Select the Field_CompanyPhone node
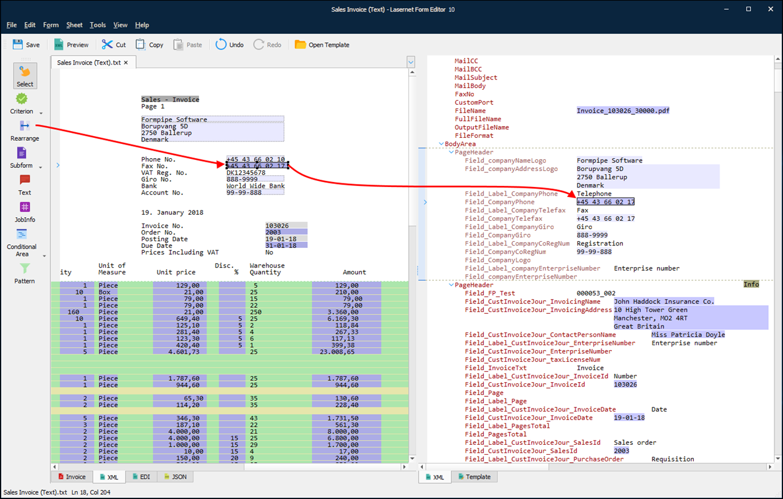Viewport: 783px width, 499px height. 500,202
